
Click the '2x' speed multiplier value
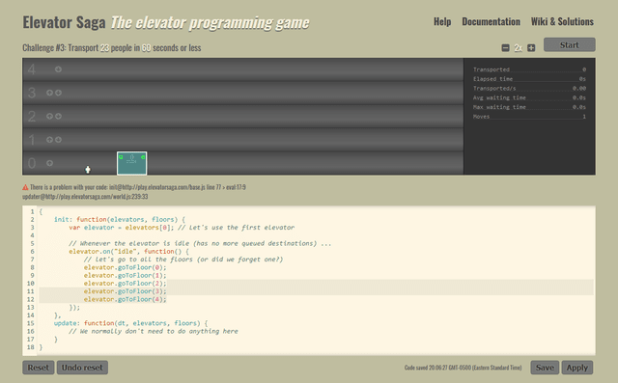tap(519, 48)
